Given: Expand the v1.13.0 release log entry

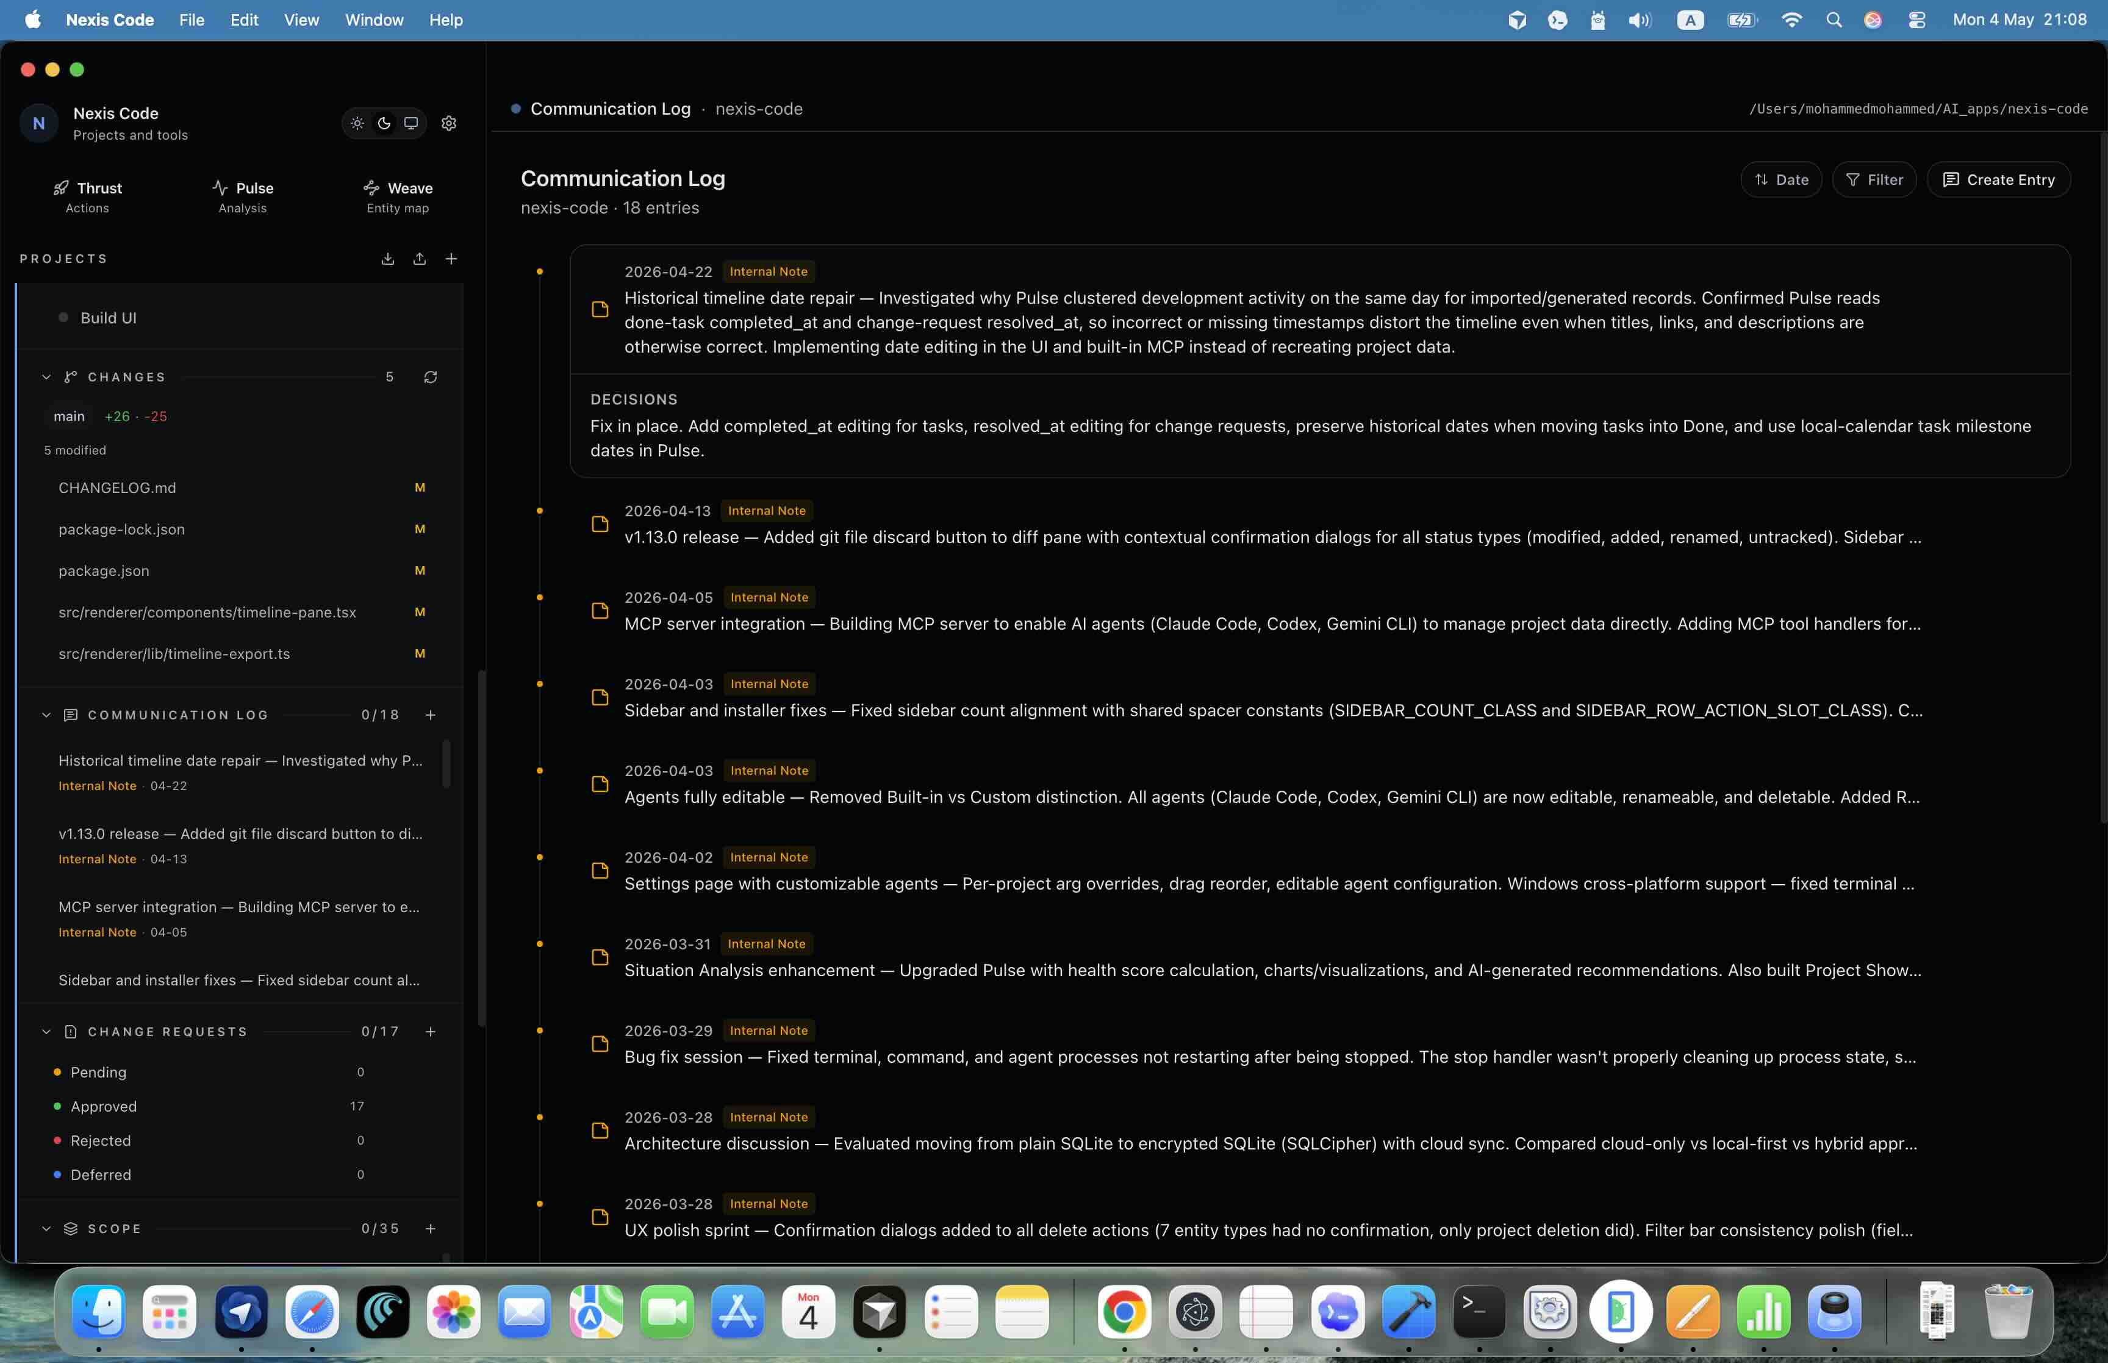Looking at the screenshot, I should (x=1320, y=524).
